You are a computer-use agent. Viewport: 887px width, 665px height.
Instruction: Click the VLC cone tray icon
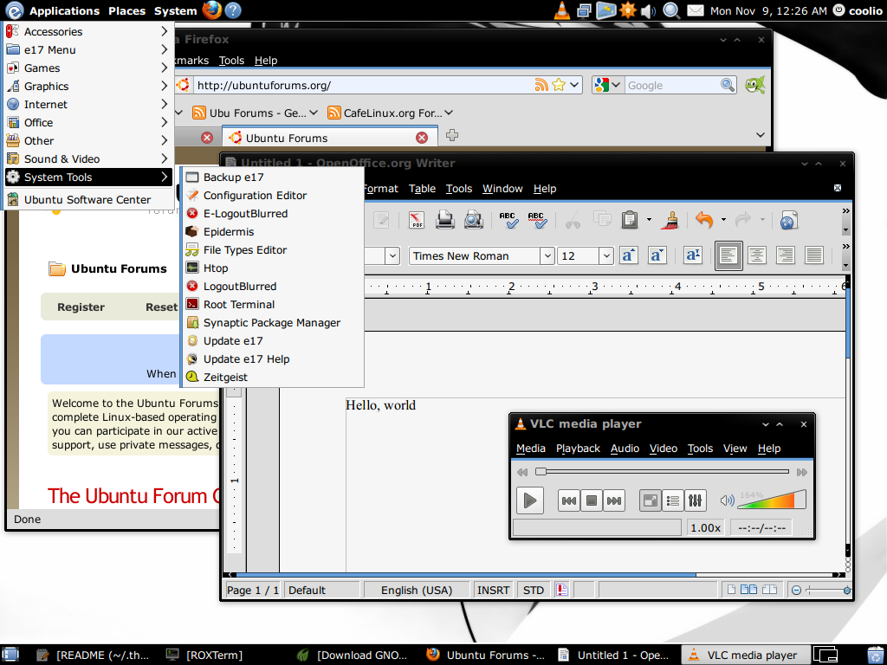pos(561,10)
